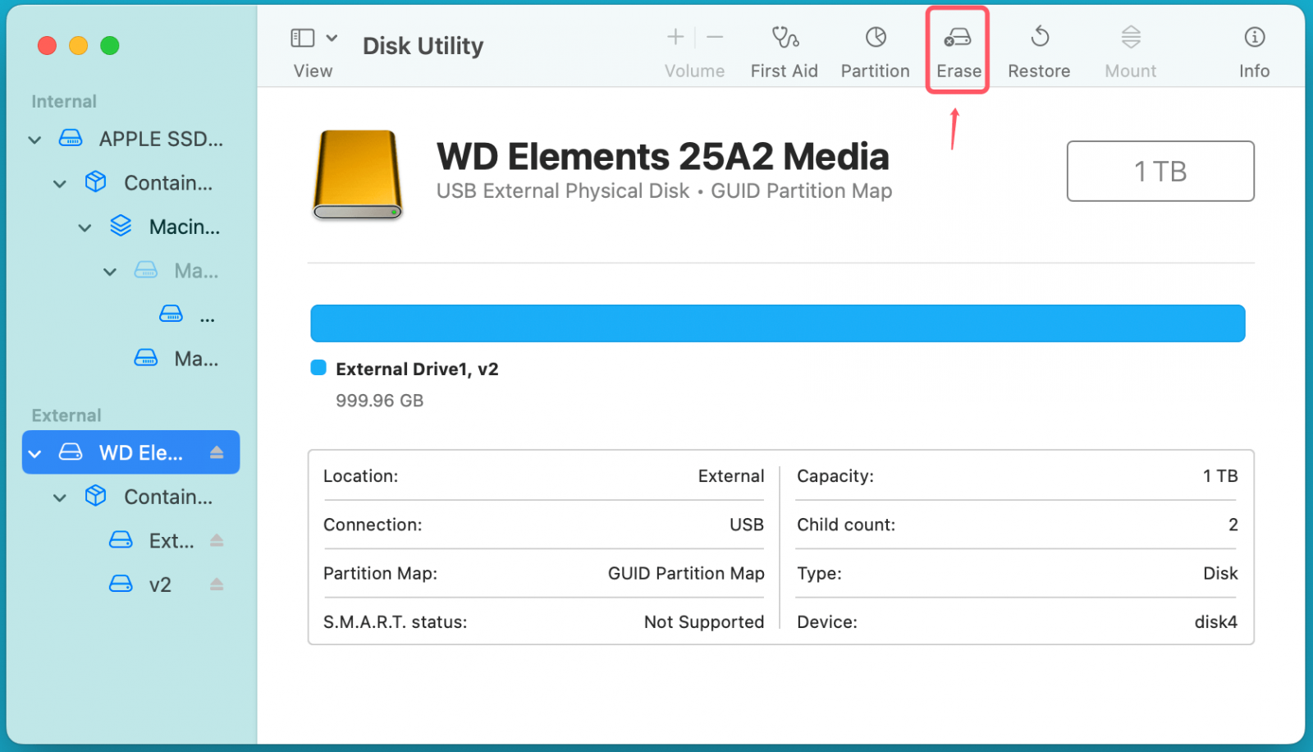Open the View dropdown chevron
This screenshot has width=1313, height=752.
(332, 38)
